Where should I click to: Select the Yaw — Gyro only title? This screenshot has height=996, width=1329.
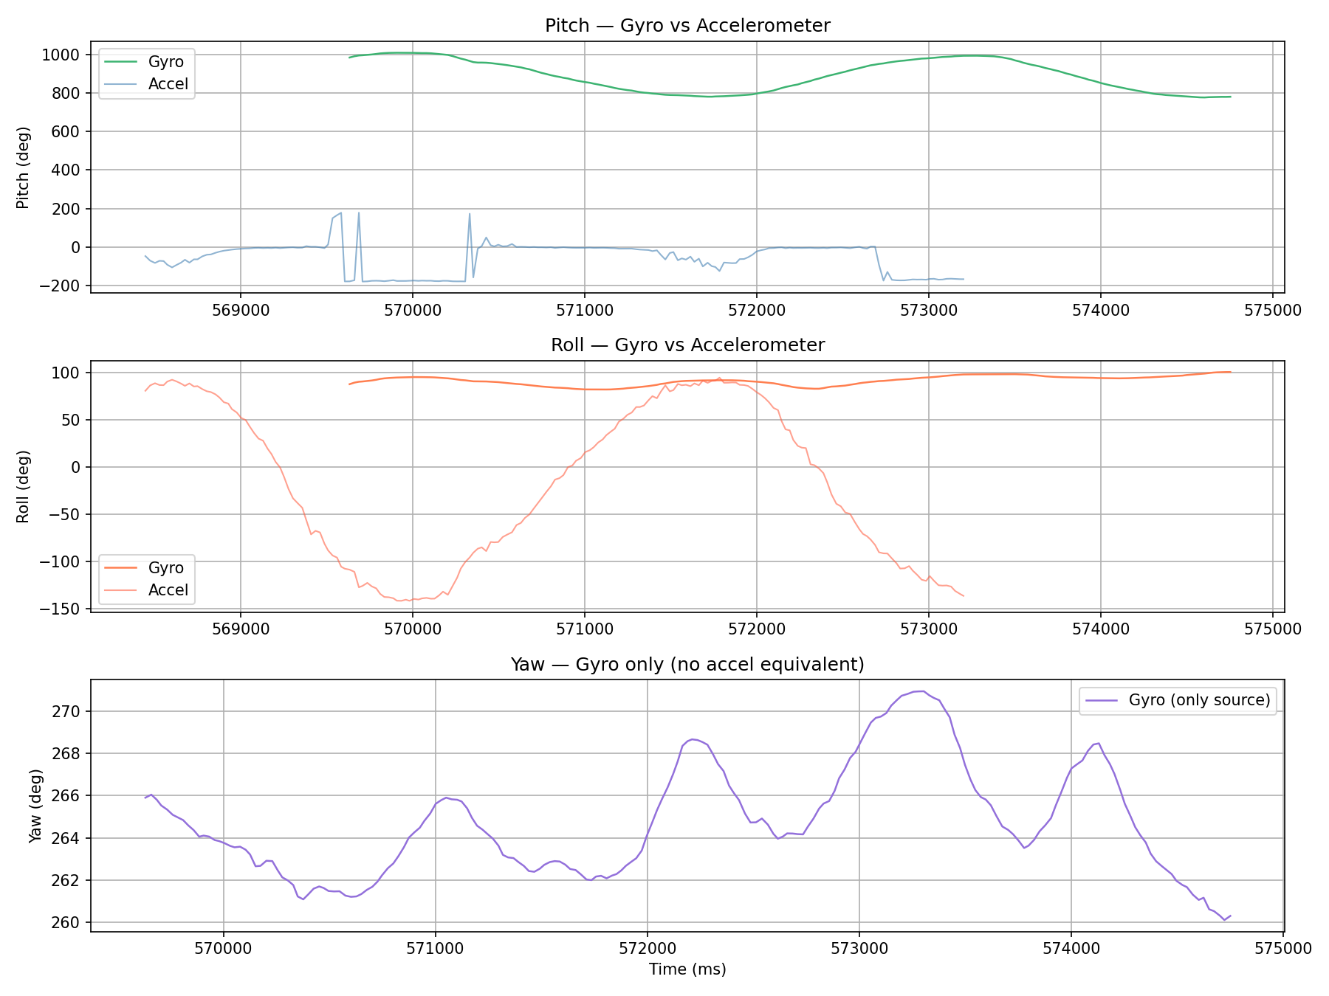tap(688, 664)
